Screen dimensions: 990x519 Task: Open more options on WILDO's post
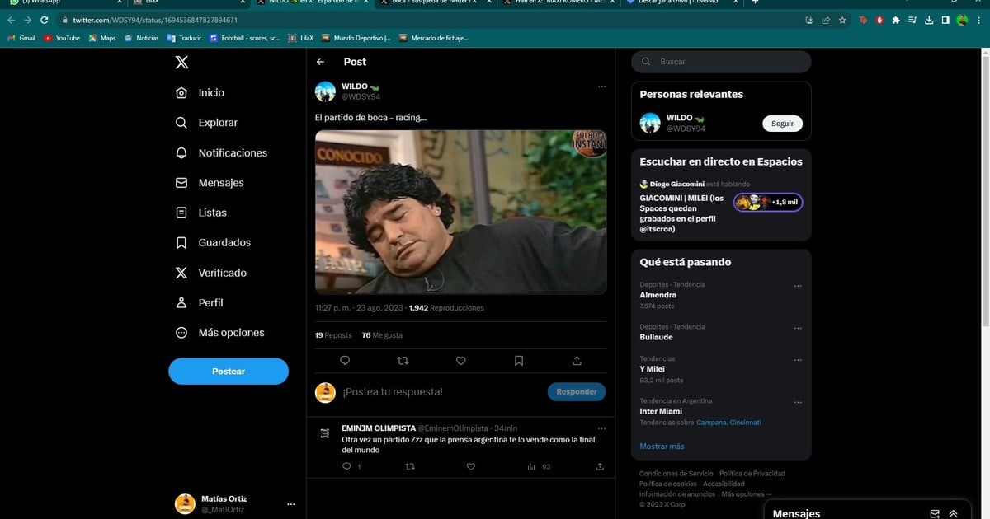click(x=601, y=86)
